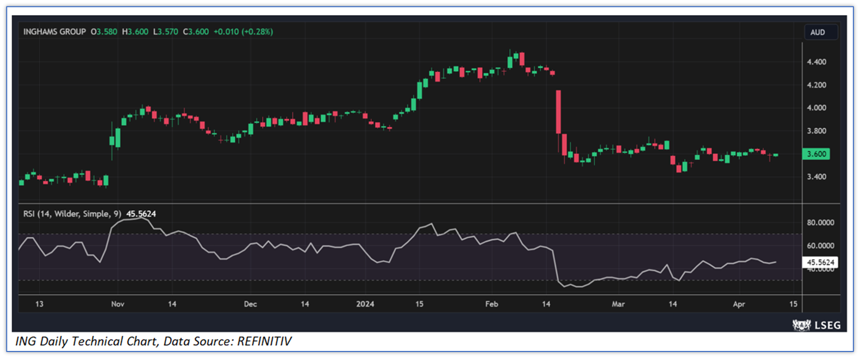Screen dimensions: 860x358
Task: Click the current price label 3.600
Action: [x=816, y=154]
